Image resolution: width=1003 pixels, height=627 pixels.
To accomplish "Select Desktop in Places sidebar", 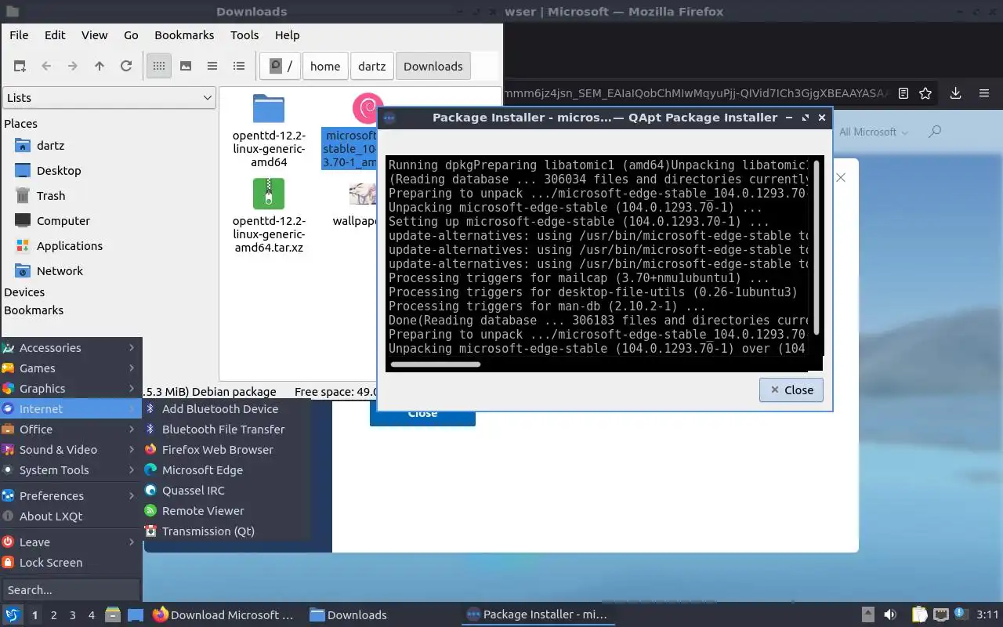I will coord(59,170).
